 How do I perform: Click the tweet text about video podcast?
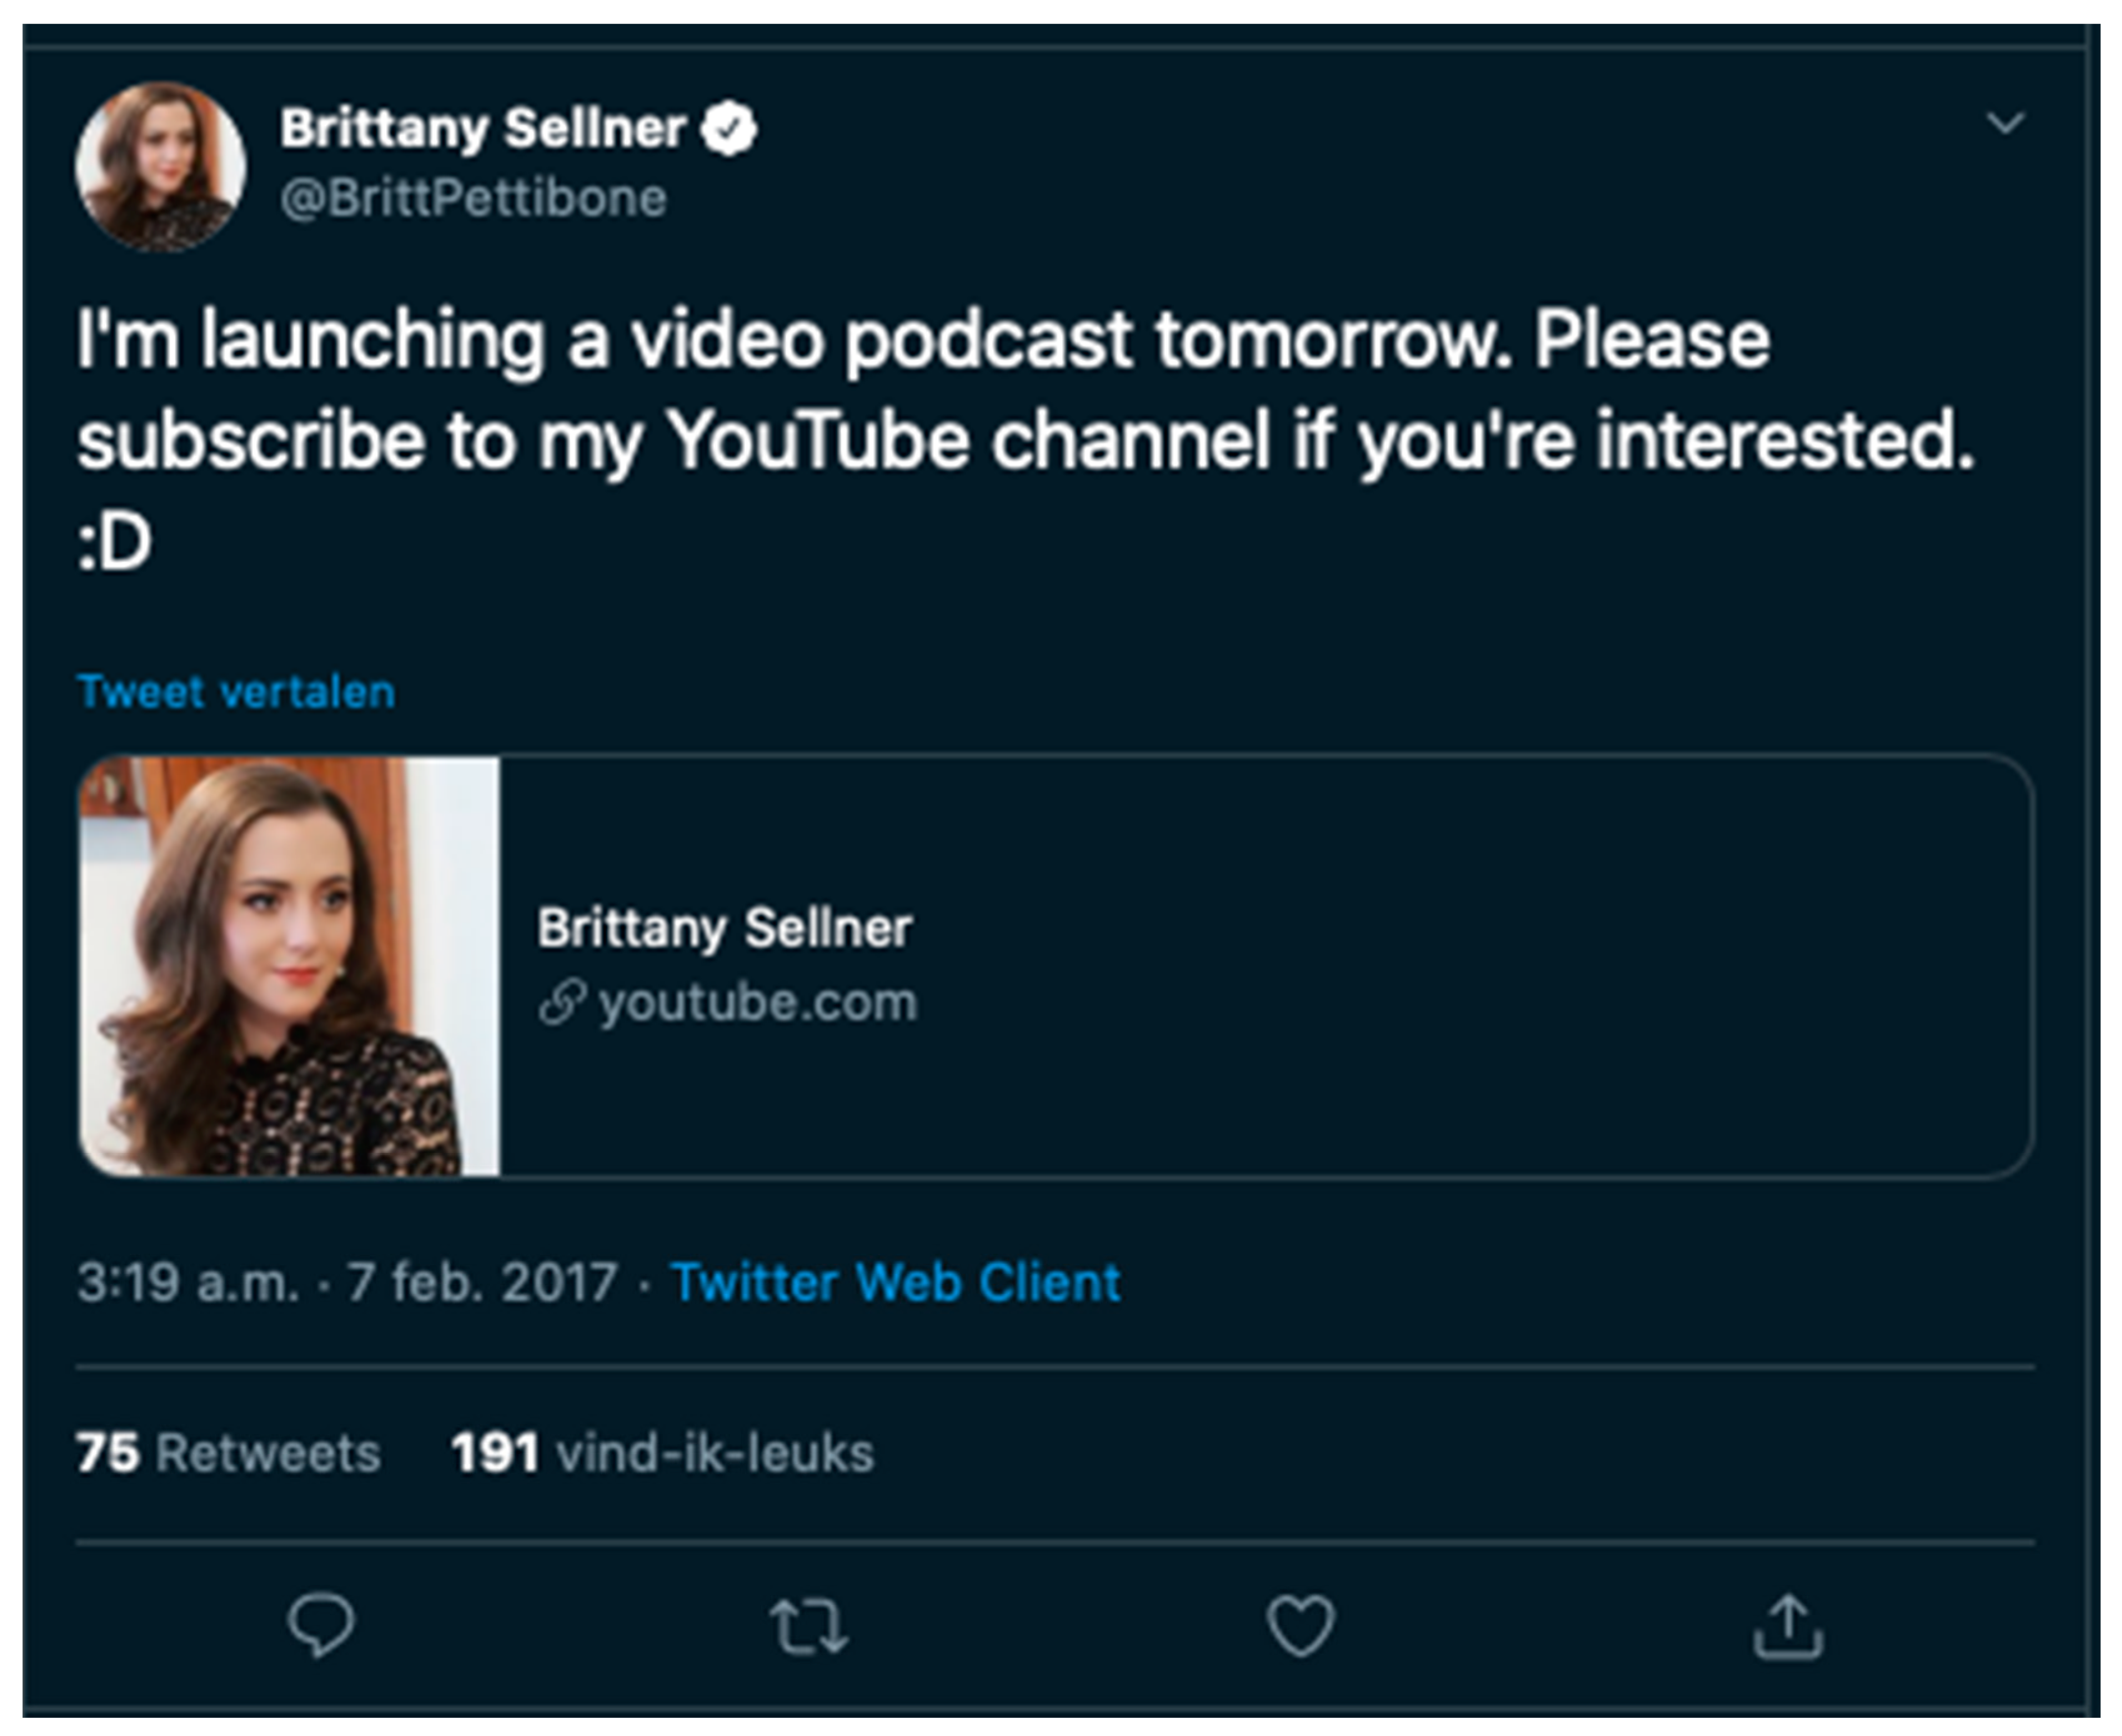coord(1026,440)
